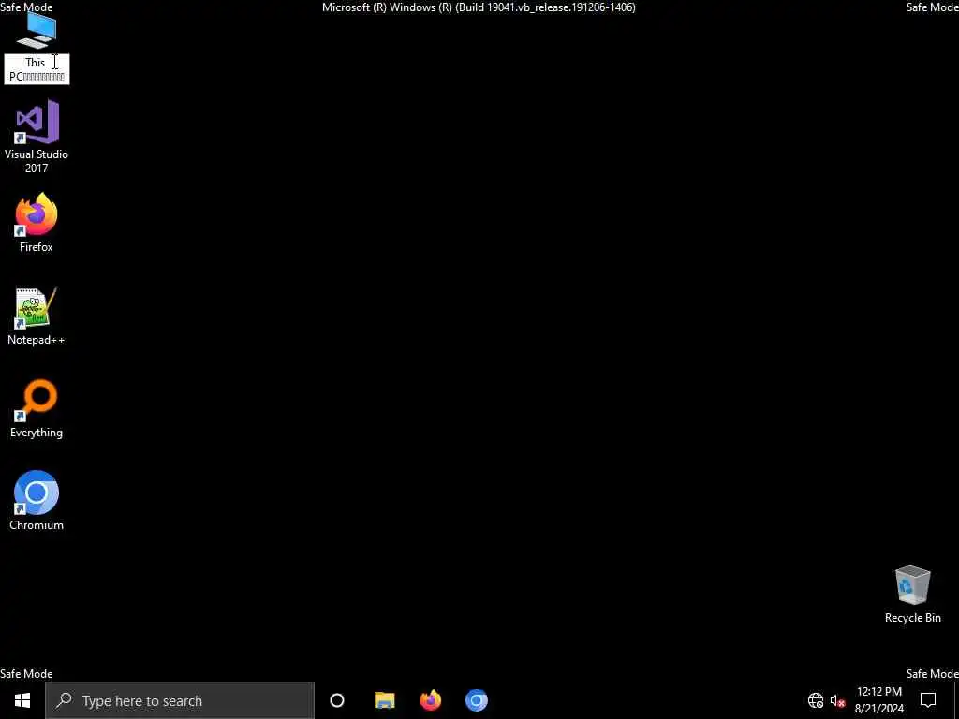Open File Explorer from the taskbar
This screenshot has width=959, height=719.
coord(385,700)
